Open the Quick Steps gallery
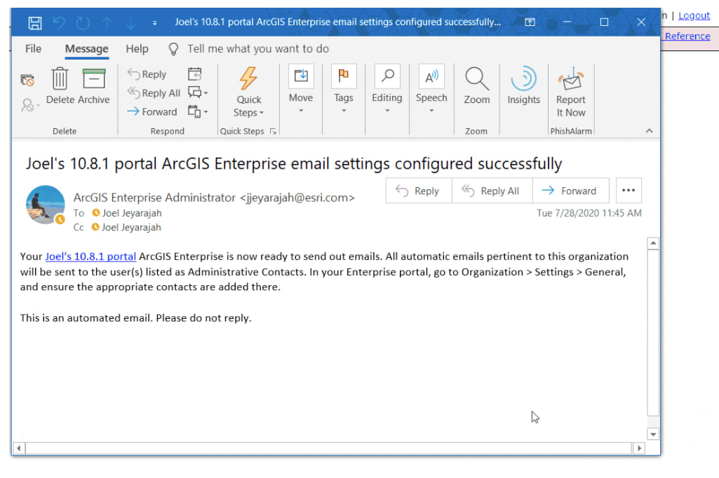 pos(248,93)
